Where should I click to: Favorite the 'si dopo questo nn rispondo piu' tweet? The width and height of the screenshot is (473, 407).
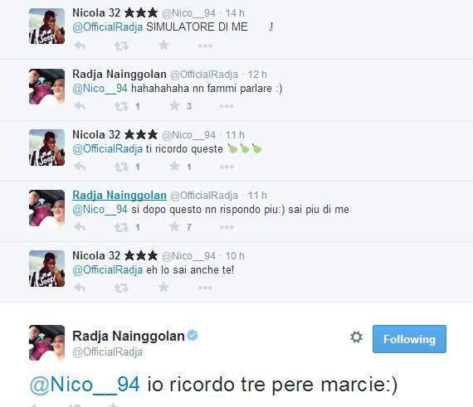174,226
